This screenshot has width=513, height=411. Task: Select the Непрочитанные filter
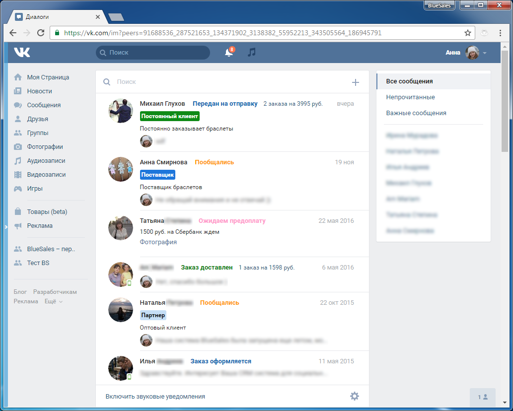point(410,97)
